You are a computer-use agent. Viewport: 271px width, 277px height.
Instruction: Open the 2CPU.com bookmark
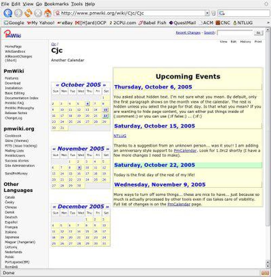point(122,23)
